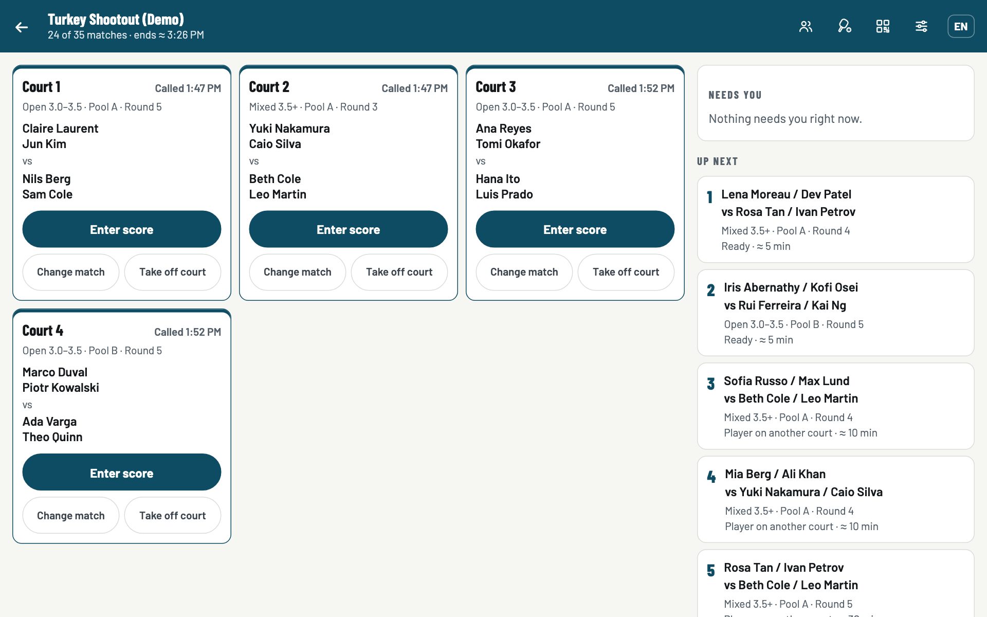The image size is (987, 617).
Task: Change match on Court 1
Action: (71, 272)
